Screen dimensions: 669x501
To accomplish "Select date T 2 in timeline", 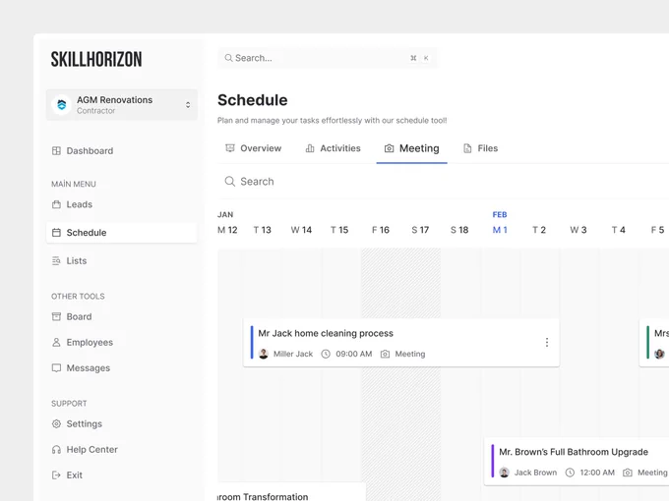I will coord(539,230).
